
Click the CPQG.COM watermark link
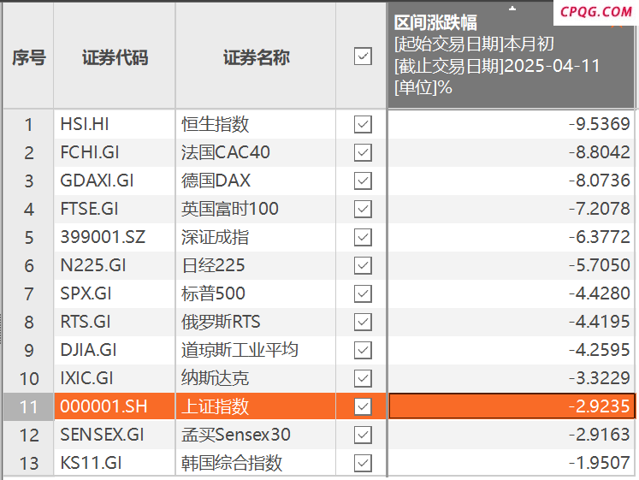[596, 12]
